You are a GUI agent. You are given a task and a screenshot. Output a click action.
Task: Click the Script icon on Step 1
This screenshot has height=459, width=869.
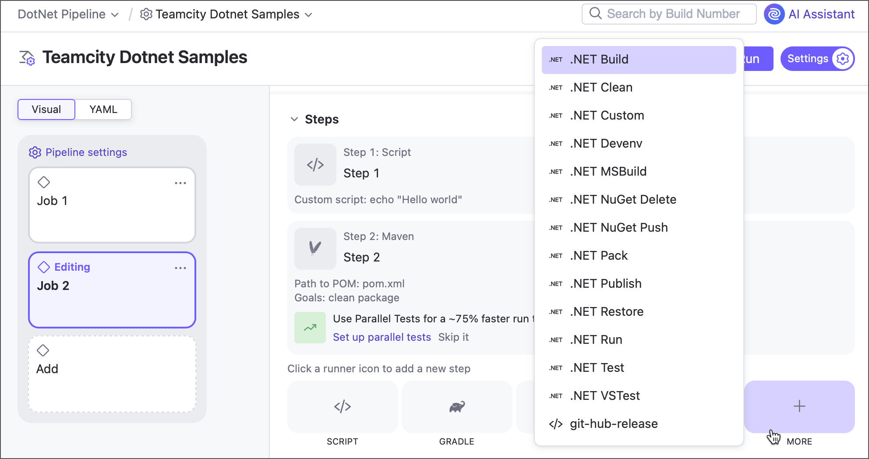[315, 165]
